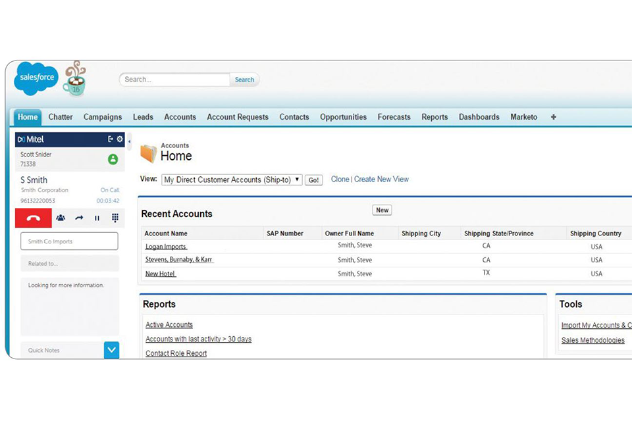
Task: Open the dial pad keypad icon
Action: point(115,218)
